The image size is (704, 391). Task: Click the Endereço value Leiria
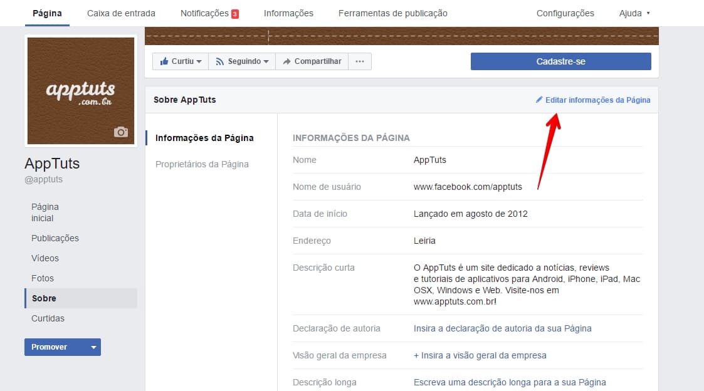pos(424,241)
